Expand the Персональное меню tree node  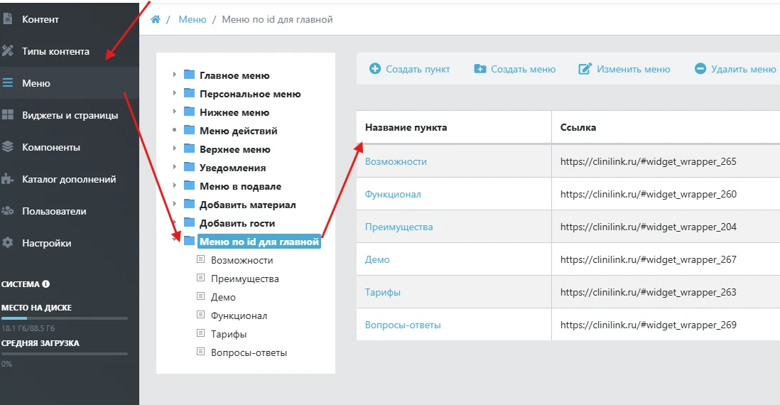click(x=174, y=92)
